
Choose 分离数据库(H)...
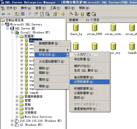click(x=90, y=93)
